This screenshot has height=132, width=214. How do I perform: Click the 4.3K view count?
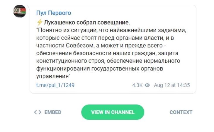pyautogui.click(x=137, y=85)
